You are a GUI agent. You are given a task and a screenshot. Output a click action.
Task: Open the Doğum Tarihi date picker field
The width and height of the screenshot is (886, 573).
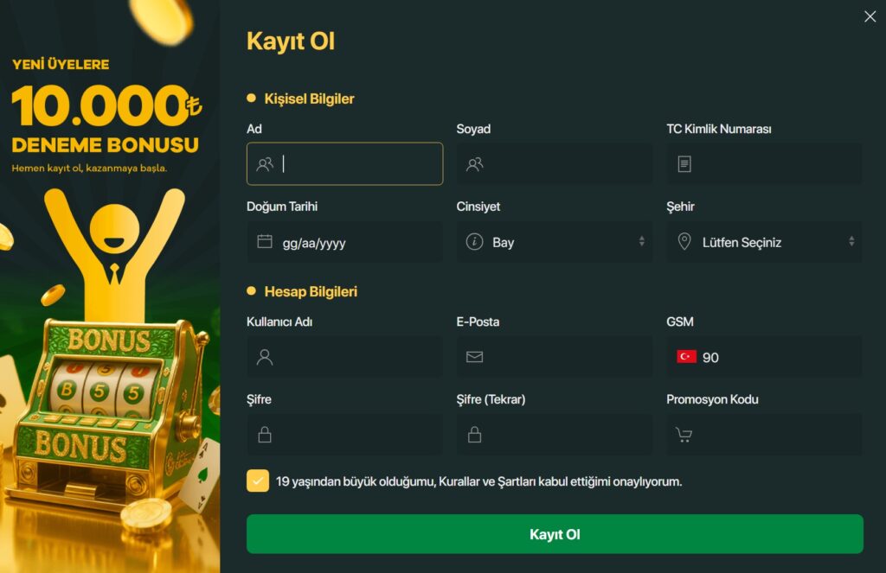coord(344,242)
